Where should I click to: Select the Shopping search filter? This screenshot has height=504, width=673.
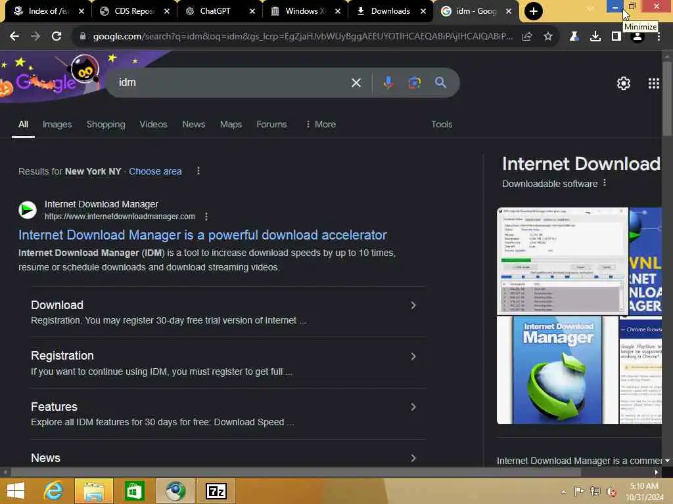tap(106, 124)
